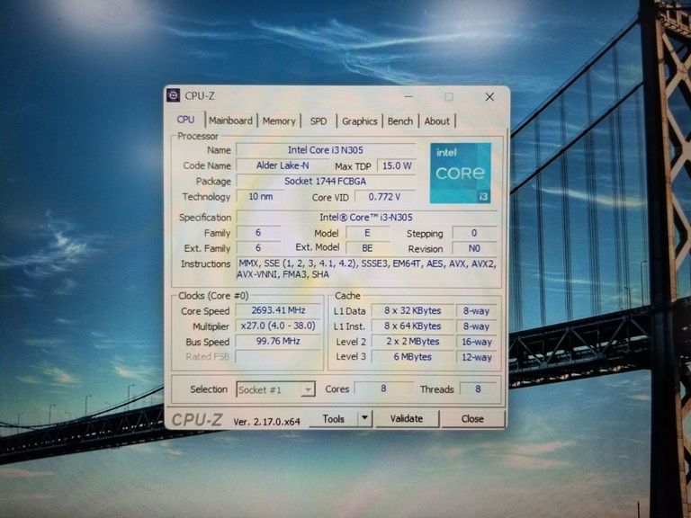Click the Level 2 value 2 x 2 MBytes
This screenshot has width=691, height=518.
tap(412, 342)
